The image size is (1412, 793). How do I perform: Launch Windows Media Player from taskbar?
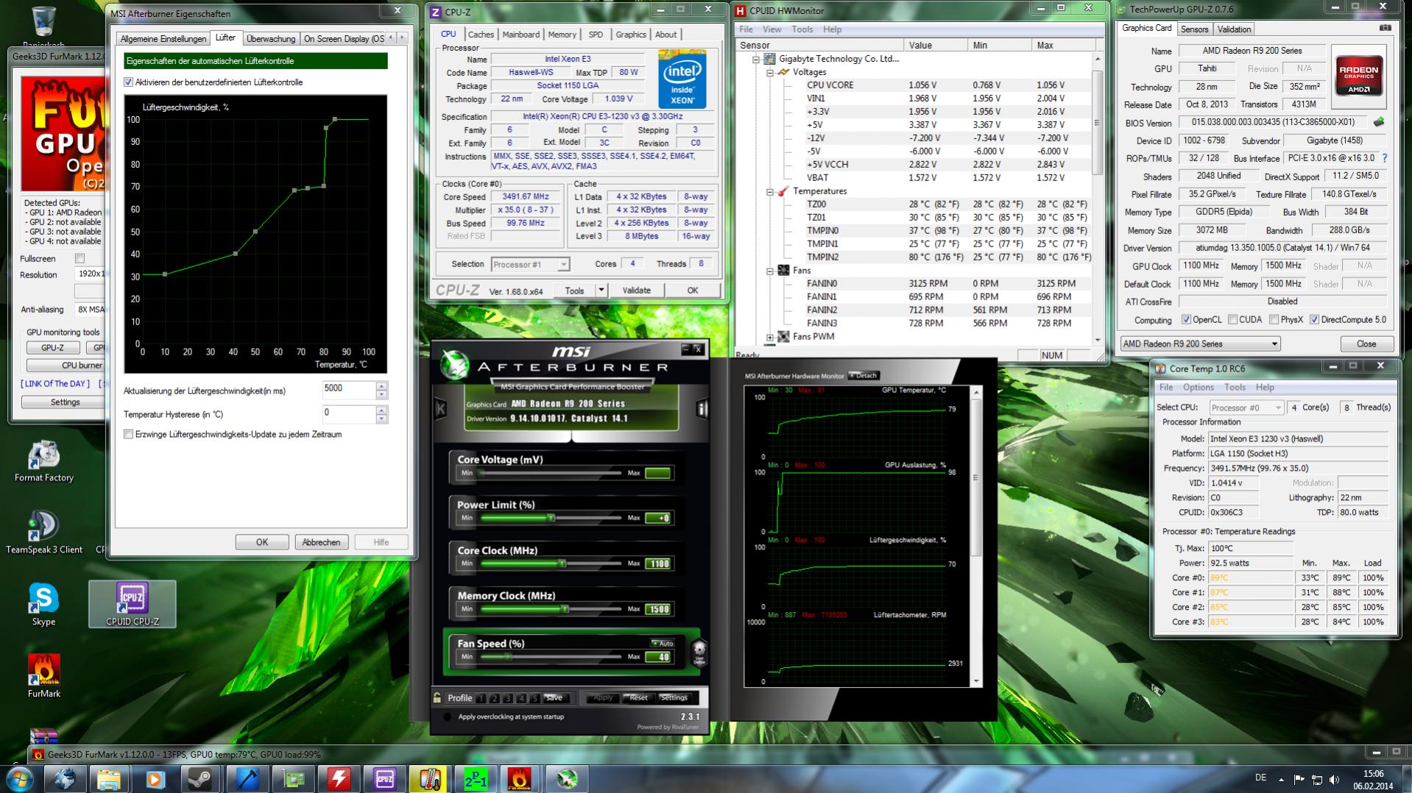point(155,778)
